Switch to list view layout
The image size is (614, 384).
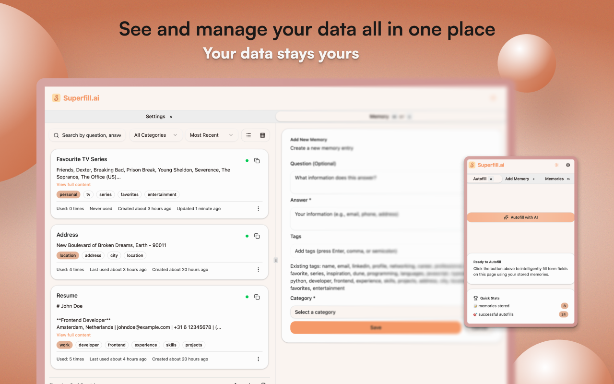[x=248, y=135]
